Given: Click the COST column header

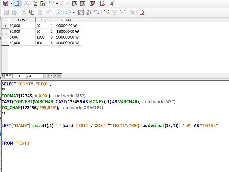Looking at the screenshot, I should (x=22, y=20).
